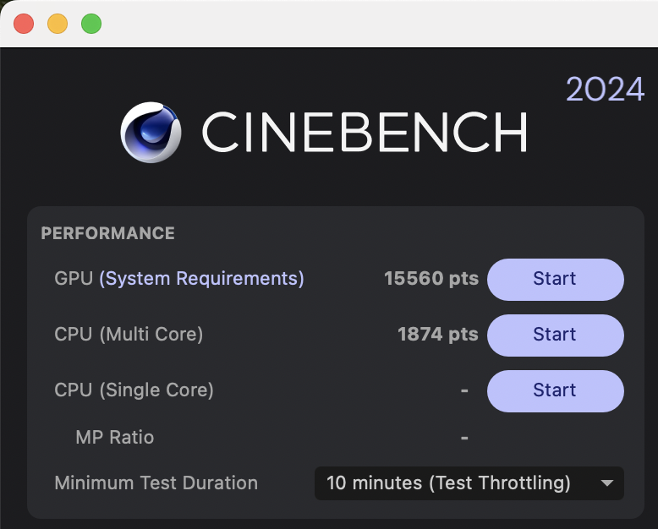Start the GPU benchmark test
Viewport: 658px width, 529px height.
(555, 279)
